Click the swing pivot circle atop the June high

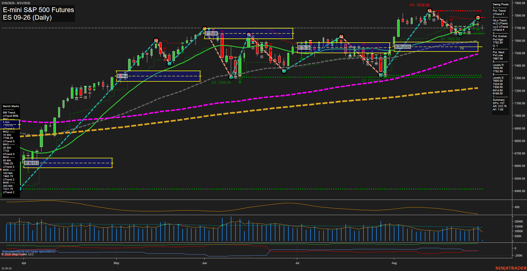click(x=205, y=29)
